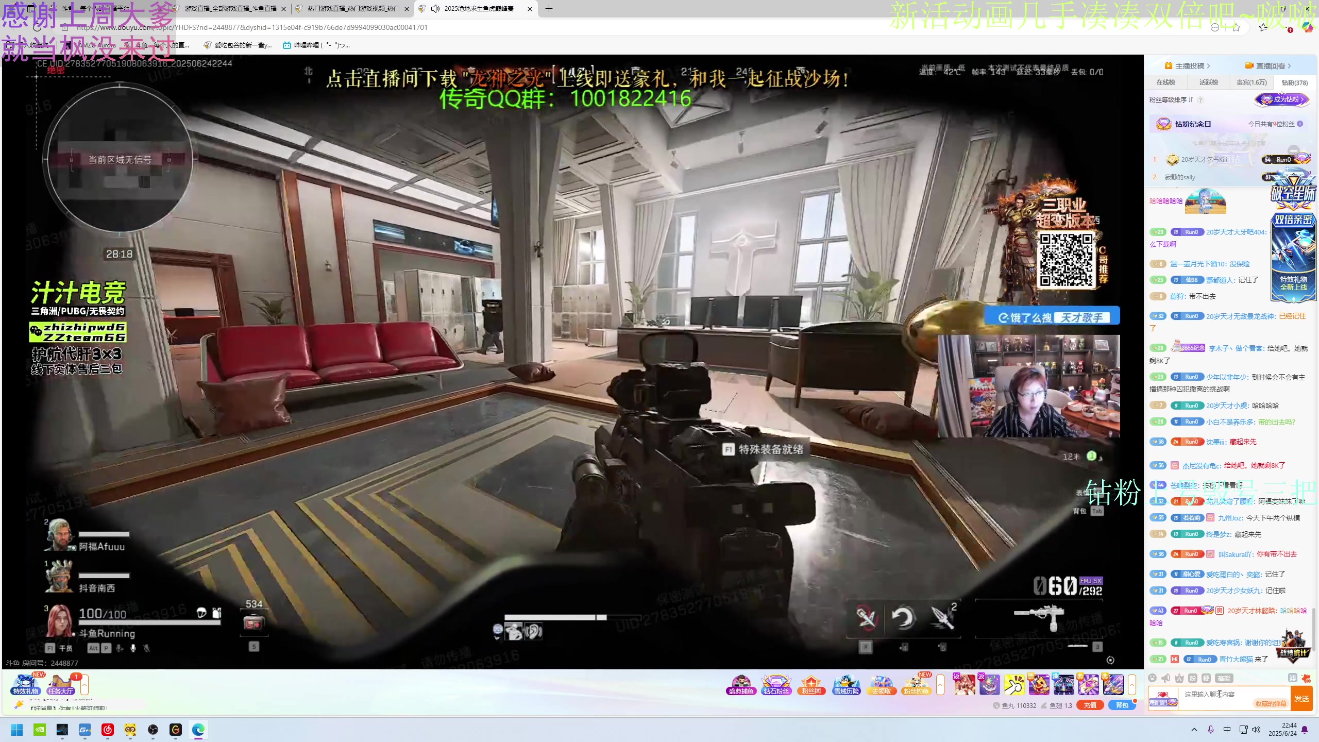Expand the activity icons arrow beside 粉丝钓鱼
The width and height of the screenshot is (1319, 742).
click(940, 685)
